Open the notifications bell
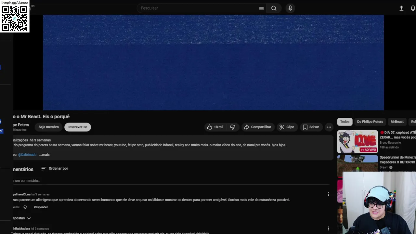The image size is (416, 234). [413, 8]
